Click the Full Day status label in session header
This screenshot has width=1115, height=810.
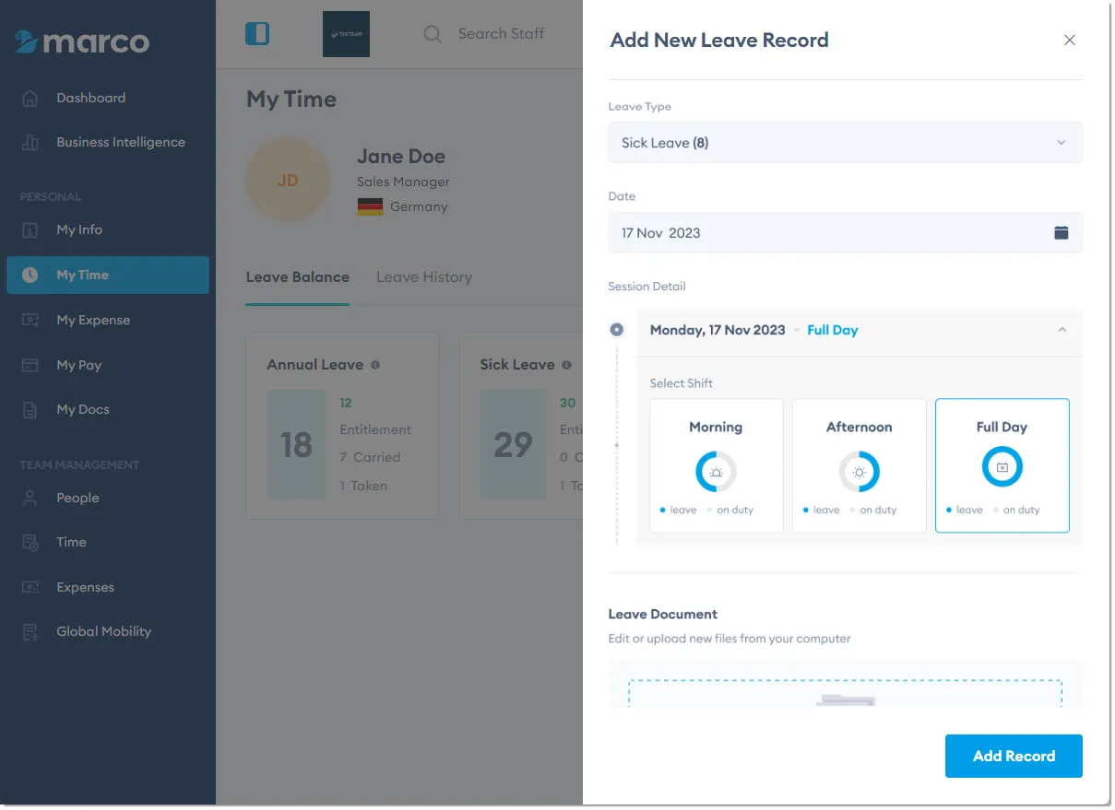point(832,330)
